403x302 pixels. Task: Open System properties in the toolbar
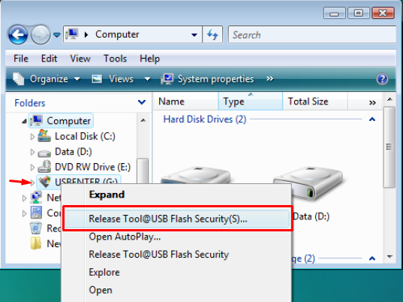[x=207, y=79]
